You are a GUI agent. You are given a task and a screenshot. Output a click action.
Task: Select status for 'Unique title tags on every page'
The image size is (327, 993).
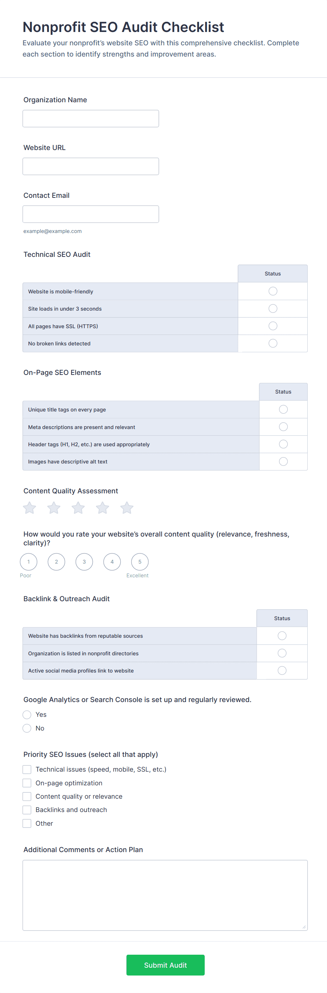tap(283, 409)
